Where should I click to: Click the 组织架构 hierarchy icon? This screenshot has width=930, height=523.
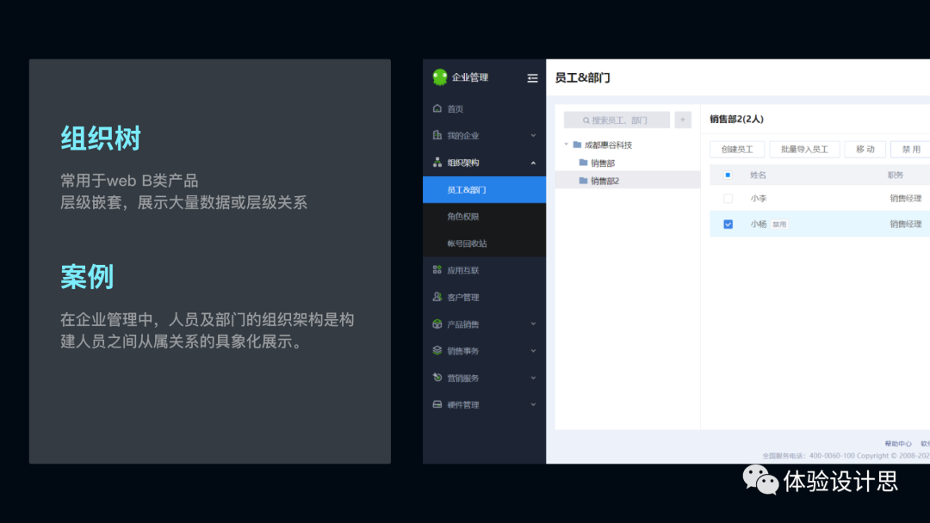(437, 163)
